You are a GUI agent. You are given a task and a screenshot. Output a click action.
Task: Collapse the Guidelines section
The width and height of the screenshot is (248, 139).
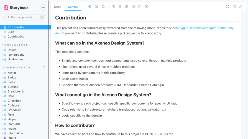coord(16,45)
